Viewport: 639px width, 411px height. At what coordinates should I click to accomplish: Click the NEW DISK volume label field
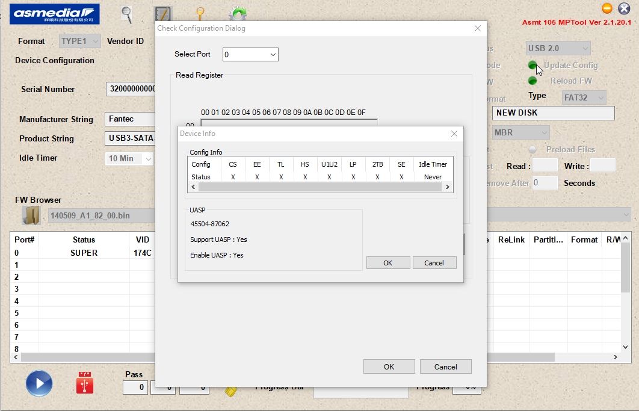pyautogui.click(x=554, y=113)
